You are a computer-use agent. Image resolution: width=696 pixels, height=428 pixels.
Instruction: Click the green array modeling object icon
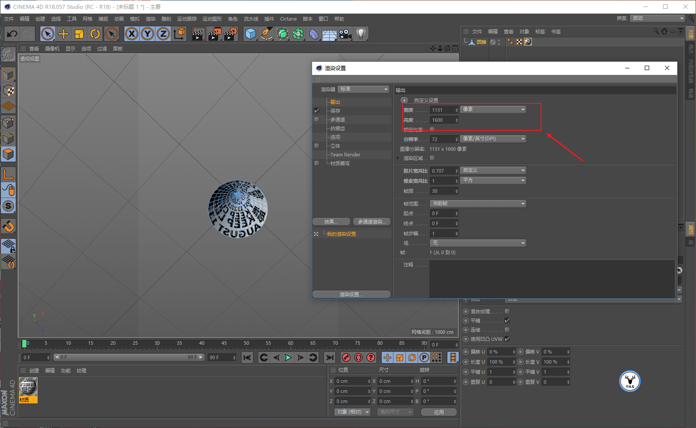pos(298,34)
